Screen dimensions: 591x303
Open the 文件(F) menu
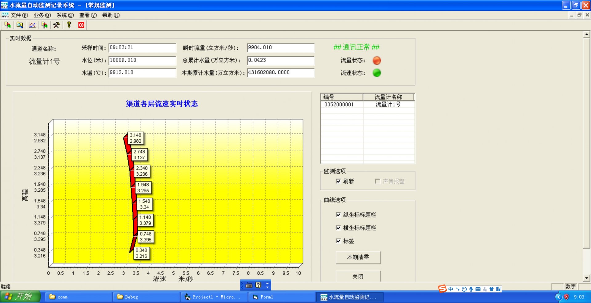[x=19, y=15]
